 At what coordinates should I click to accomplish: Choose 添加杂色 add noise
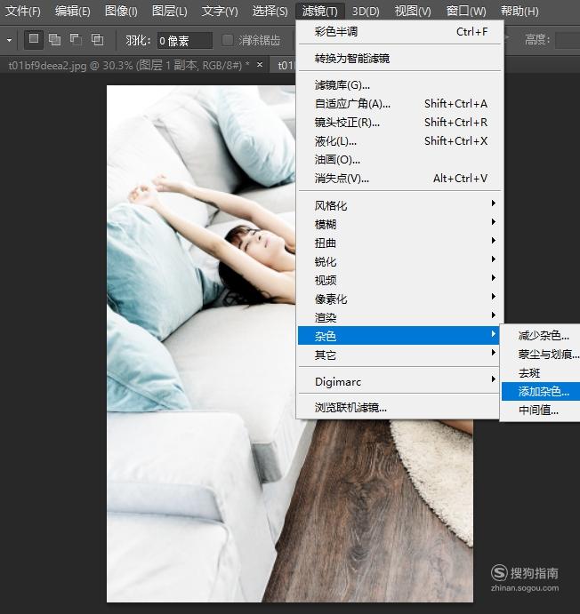541,392
